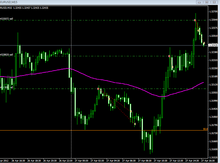Click the 1.31730 price on the price scale
This screenshot has width=220, height=163.
213,133
